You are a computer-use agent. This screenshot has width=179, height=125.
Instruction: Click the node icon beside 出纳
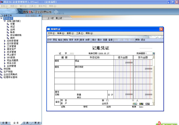coord(8,30)
